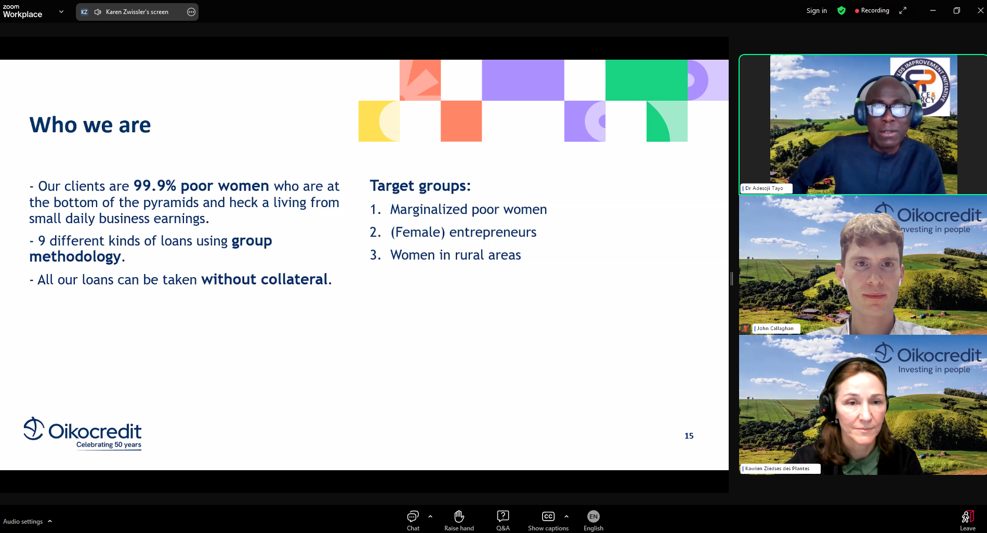Viewport: 987px width, 533px height.
Task: Click the Women in rural areas item
Action: tap(455, 255)
